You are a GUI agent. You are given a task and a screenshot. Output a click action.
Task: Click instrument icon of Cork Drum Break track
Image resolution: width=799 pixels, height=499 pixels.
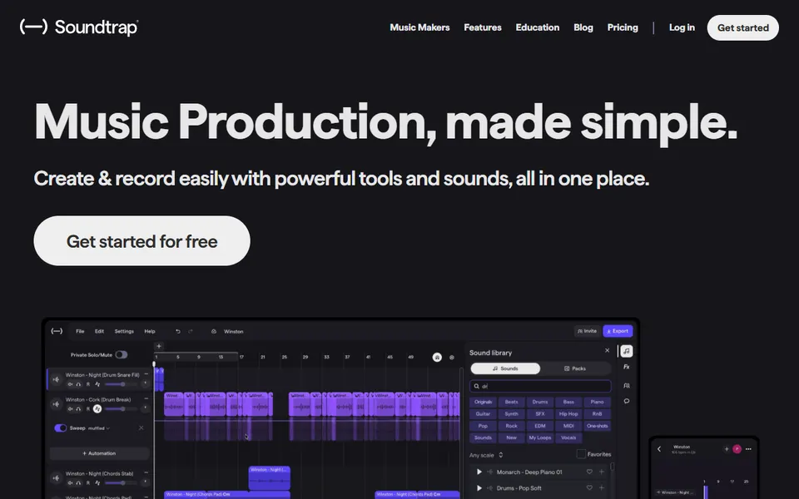pyautogui.click(x=56, y=404)
